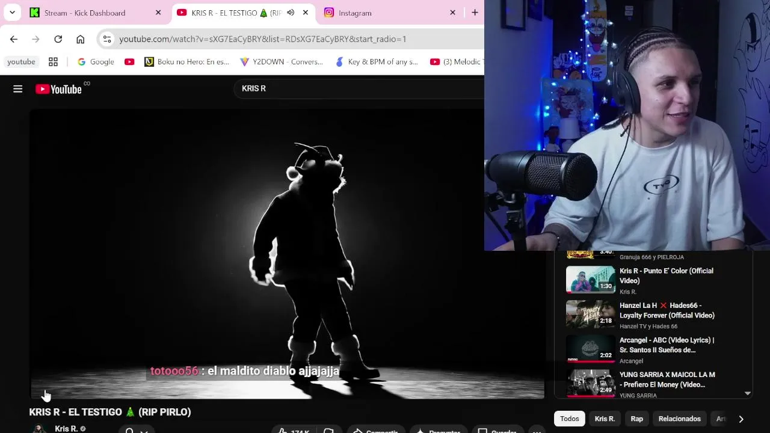Viewport: 770px width, 433px height.
Task: Close the Instagram tab
Action: (x=452, y=13)
